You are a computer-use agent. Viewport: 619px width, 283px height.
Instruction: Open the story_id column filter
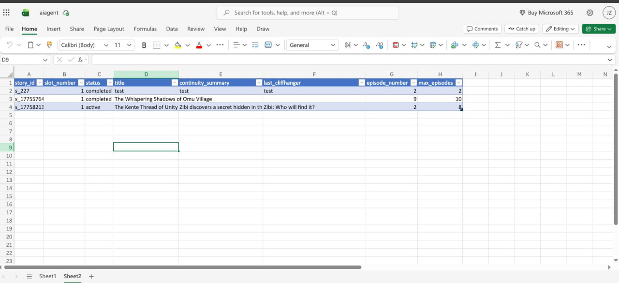40,83
